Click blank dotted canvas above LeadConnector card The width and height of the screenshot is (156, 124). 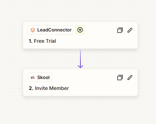[80, 11]
